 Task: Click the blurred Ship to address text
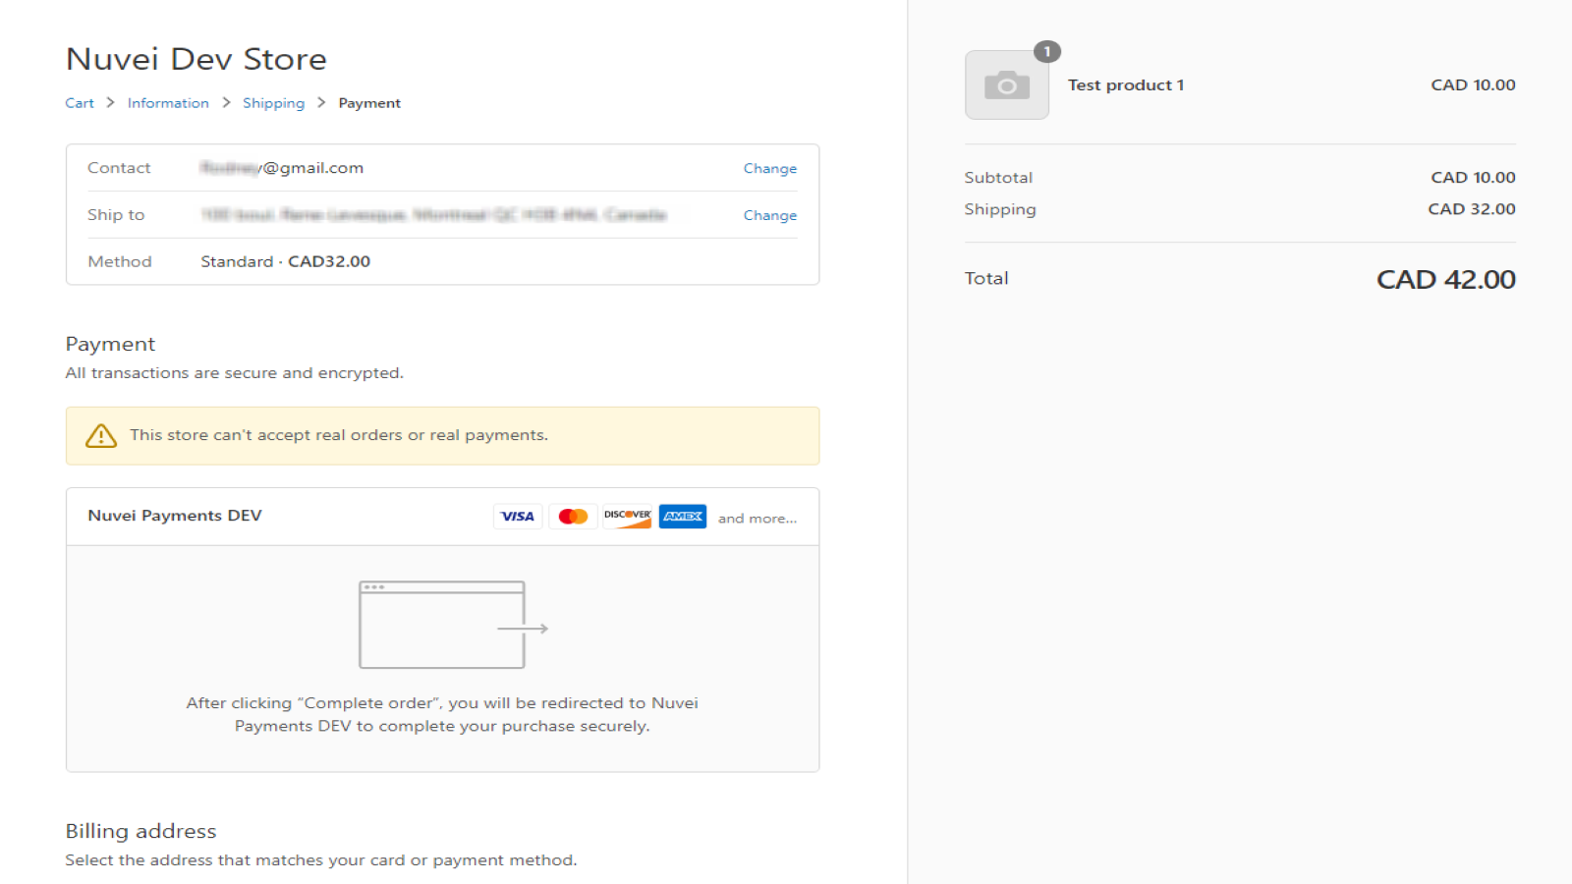(433, 215)
